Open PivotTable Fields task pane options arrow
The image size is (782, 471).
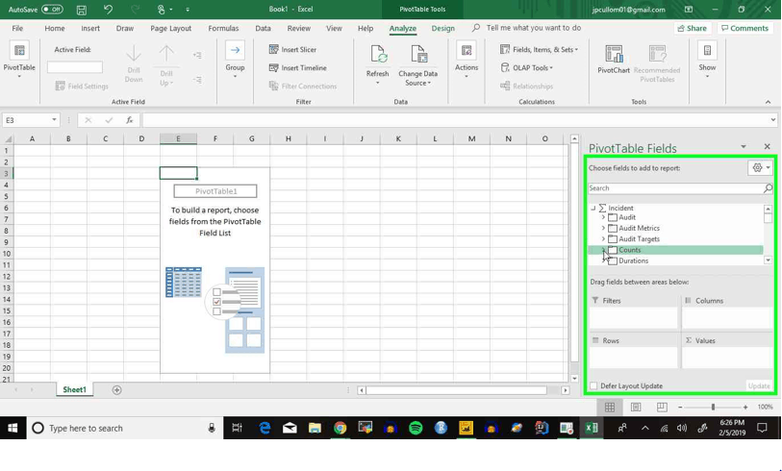click(744, 146)
